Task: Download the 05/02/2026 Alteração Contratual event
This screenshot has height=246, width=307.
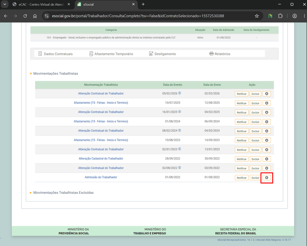Action: coord(266,94)
